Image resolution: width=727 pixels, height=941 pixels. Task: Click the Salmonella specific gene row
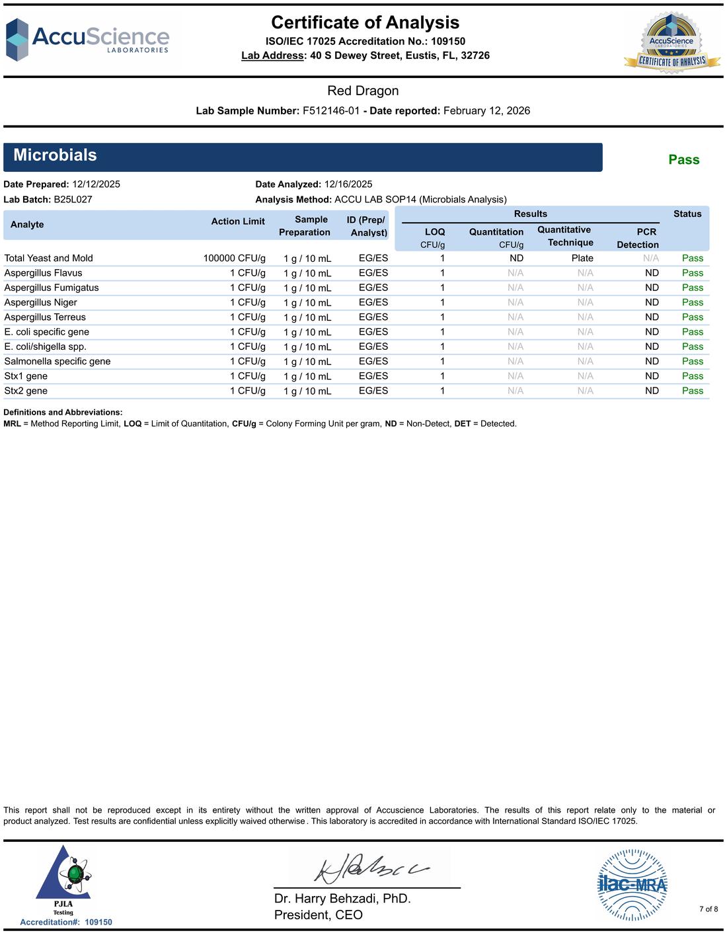(356, 362)
